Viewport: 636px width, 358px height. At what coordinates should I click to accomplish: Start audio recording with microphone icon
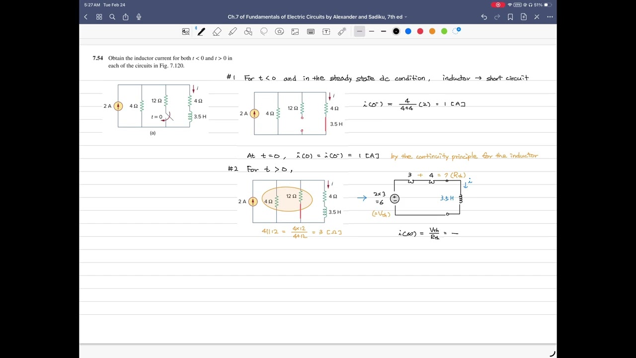pos(139,17)
